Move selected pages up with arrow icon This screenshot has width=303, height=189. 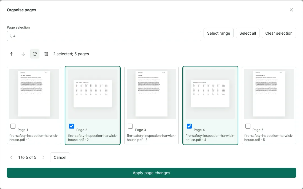(x=12, y=54)
